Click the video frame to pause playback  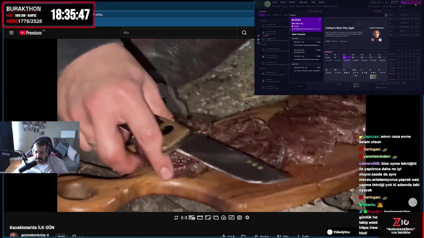[211, 126]
